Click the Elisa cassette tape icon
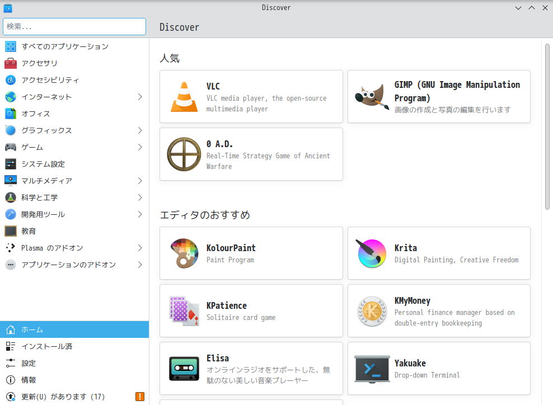The height and width of the screenshot is (405, 553). (184, 368)
